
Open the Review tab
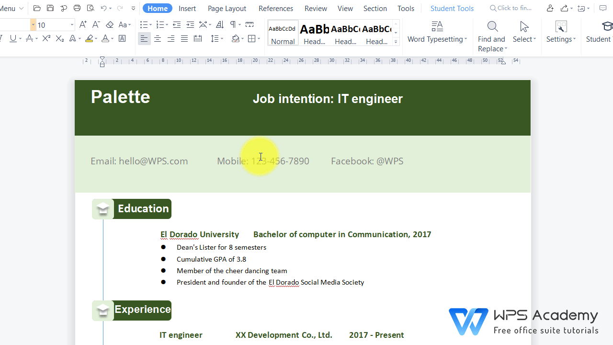click(316, 8)
